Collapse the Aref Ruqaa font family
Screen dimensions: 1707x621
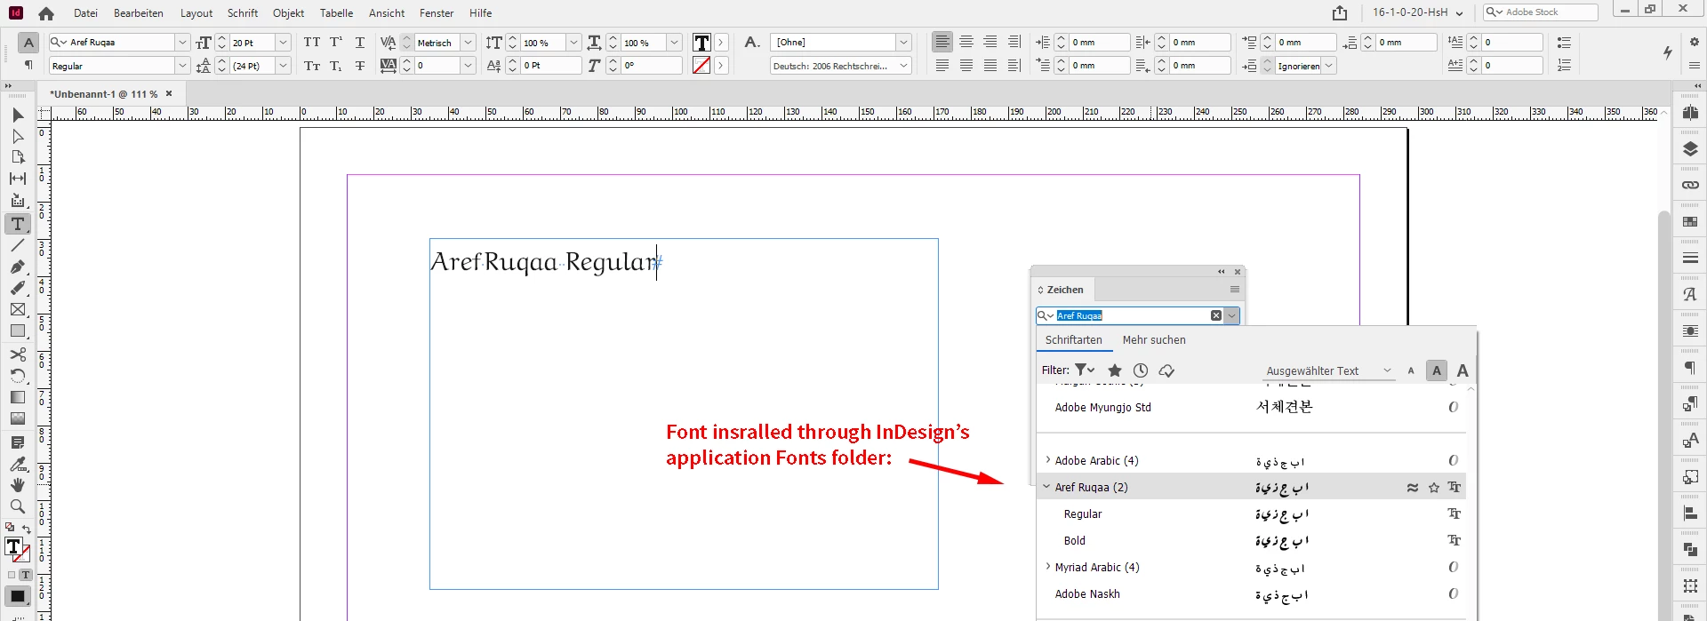tap(1046, 487)
